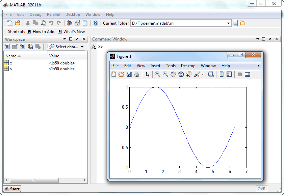This screenshot has width=284, height=195.
Task: Toggle Zoom In tool in Figure 1
Action: click(158, 74)
